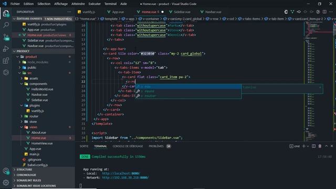336x189 pixels.
Task: Open the Affichage menu
Action: click(61, 4)
